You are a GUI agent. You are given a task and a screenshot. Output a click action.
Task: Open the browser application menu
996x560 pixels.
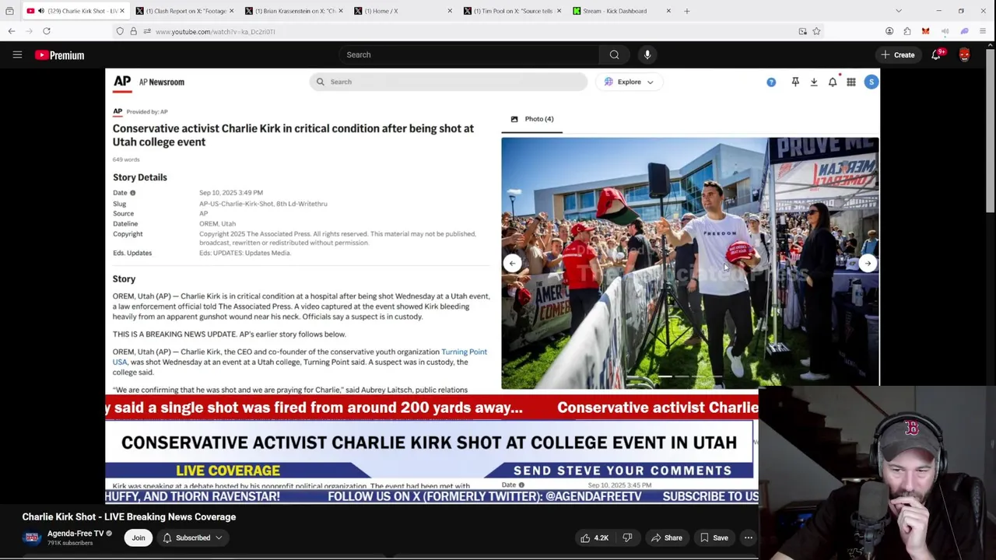coord(983,31)
